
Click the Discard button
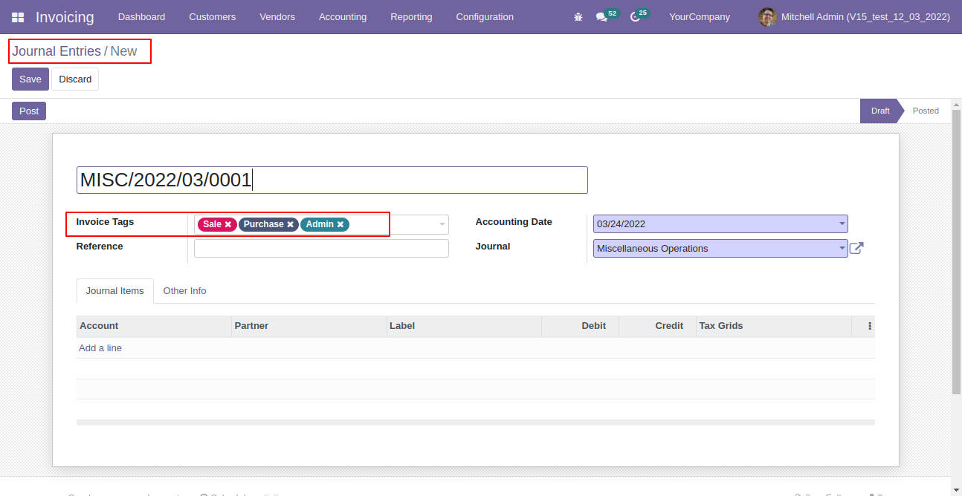(x=75, y=79)
